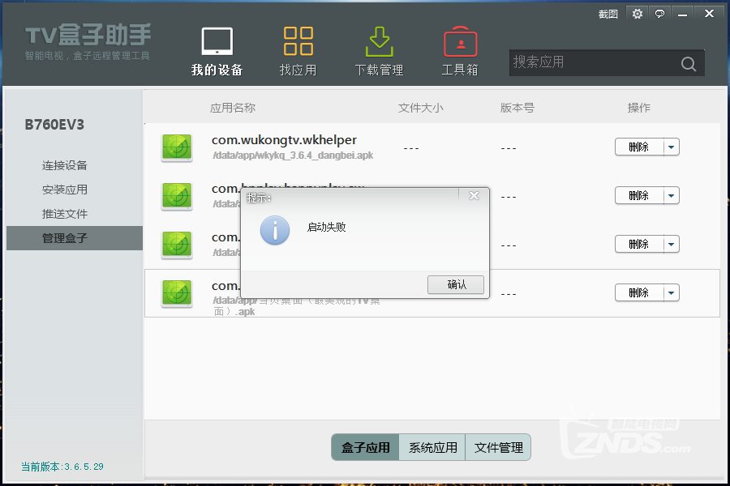Open the 删除 dropdown for TV桌面 apk
730x486 pixels.
click(672, 292)
